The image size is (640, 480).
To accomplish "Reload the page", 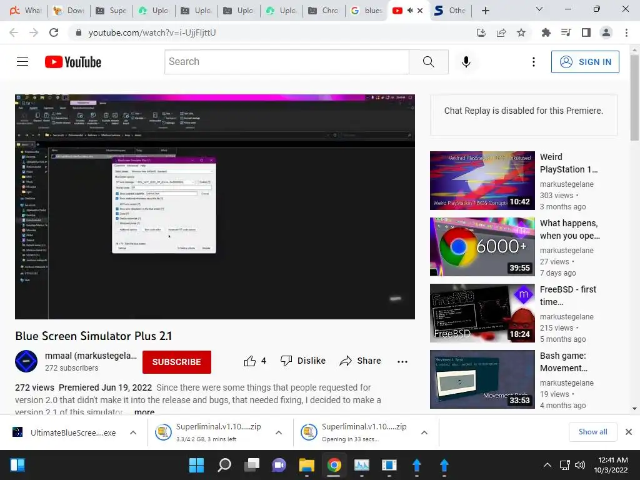I will (x=54, y=32).
